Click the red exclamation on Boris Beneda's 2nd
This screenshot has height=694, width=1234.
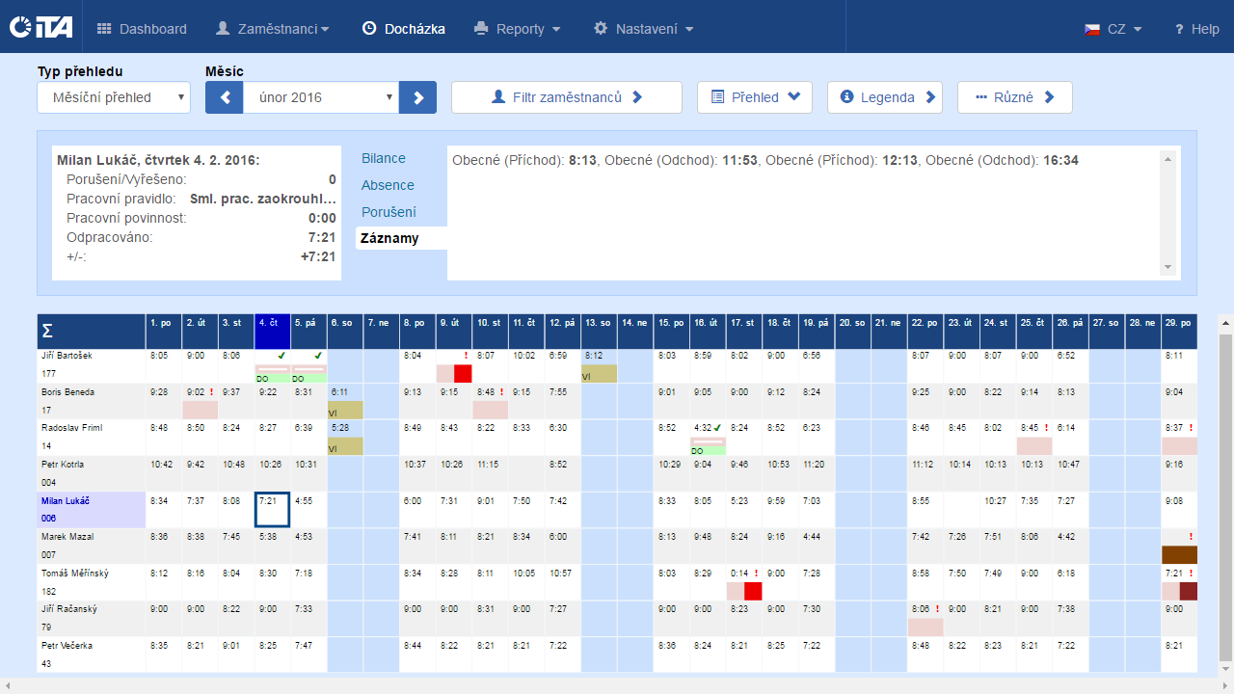point(211,392)
